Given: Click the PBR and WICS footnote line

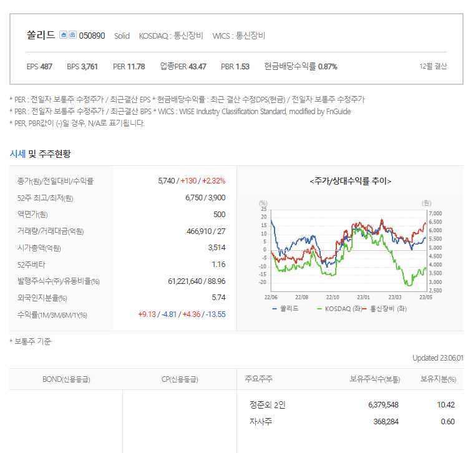Looking at the screenshot, I should 180,111.
